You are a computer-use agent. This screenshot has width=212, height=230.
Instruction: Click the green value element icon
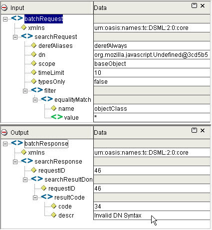coord(57,117)
